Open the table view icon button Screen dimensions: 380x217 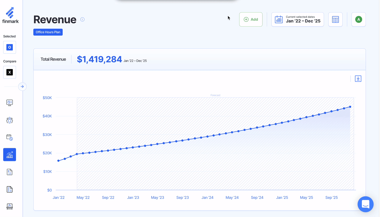tap(335, 19)
